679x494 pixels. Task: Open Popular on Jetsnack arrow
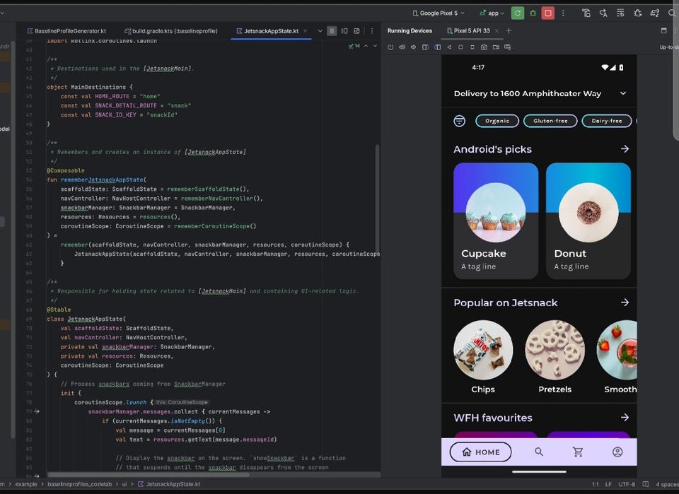625,302
